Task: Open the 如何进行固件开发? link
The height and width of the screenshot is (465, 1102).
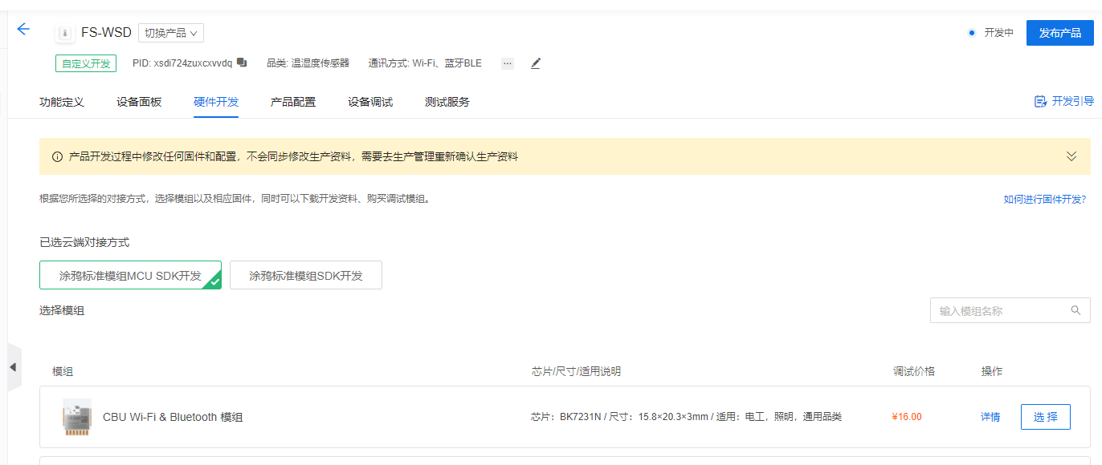Action: click(1044, 199)
